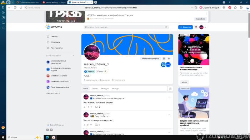This screenshot has width=250, height=140.
Task: Click the profile avatar picture
Action: 92,53
